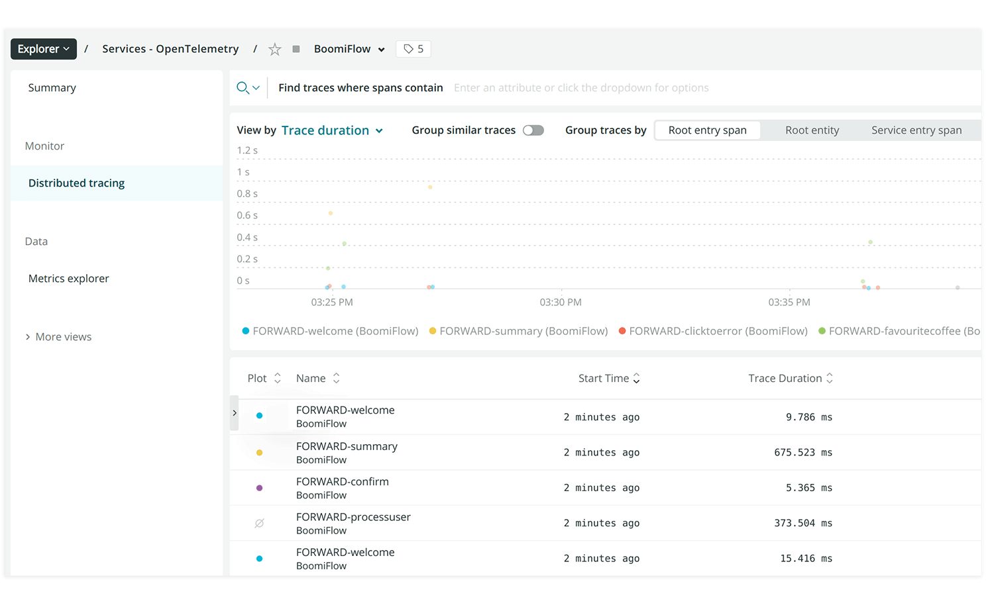Screen dimensions: 994x605
Task: Click the magnifying glass search icon
Action: tap(243, 87)
